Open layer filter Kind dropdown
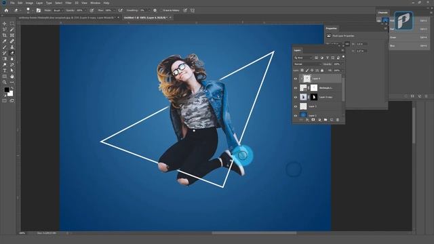434x244 pixels. tap(303, 58)
